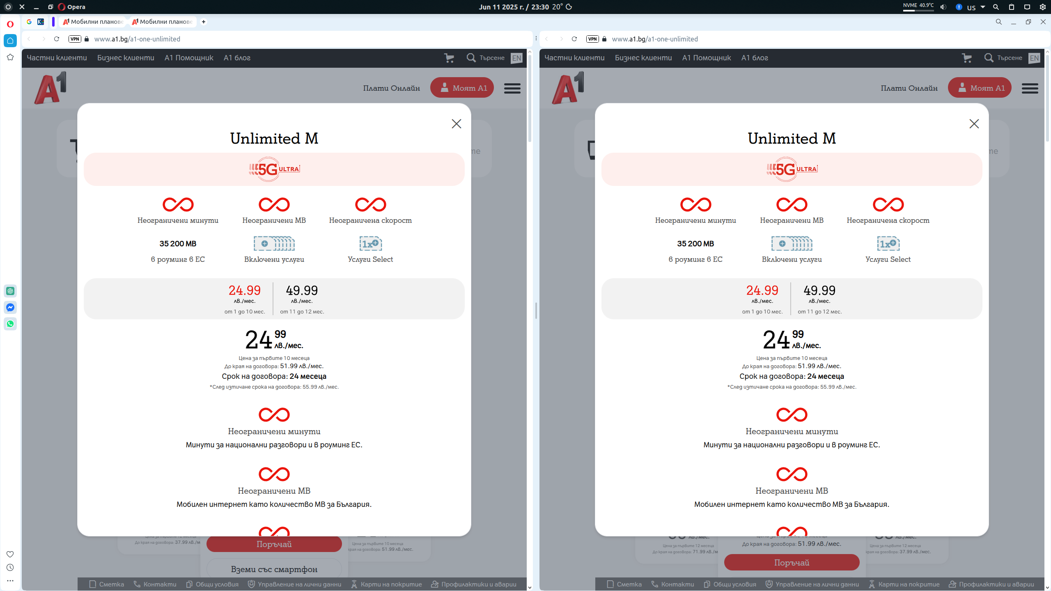Viewport: 1051px width, 591px height.
Task: Open WhatsApp in Opera sidebar
Action: coord(10,324)
